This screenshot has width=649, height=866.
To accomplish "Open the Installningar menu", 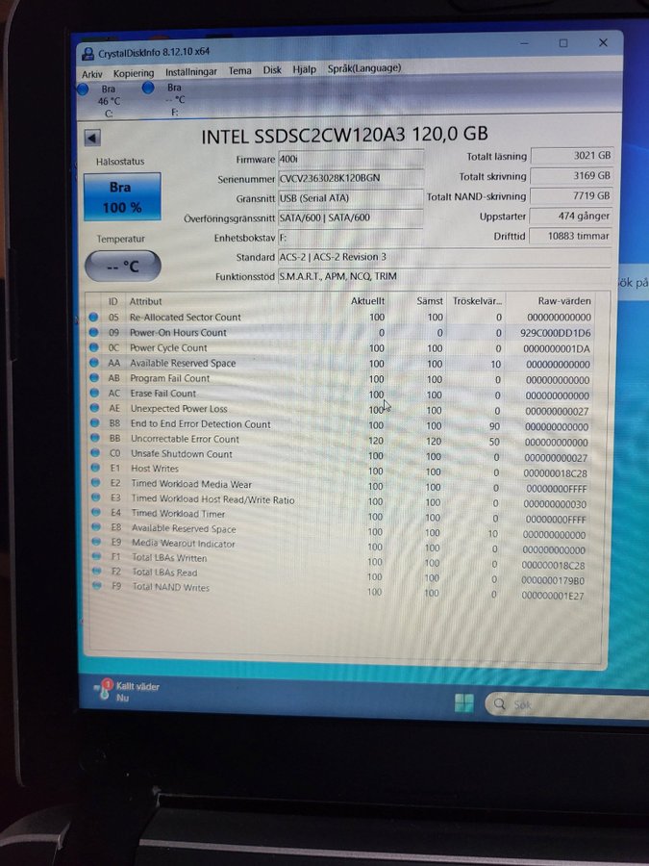I will 190,71.
